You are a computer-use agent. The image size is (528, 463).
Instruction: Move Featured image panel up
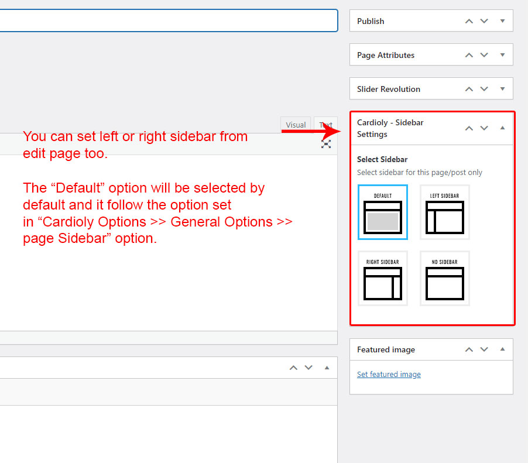[469, 349]
